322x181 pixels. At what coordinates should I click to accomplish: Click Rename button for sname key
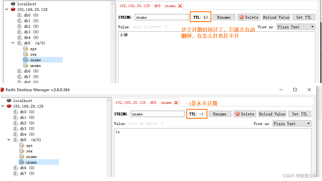224,17
